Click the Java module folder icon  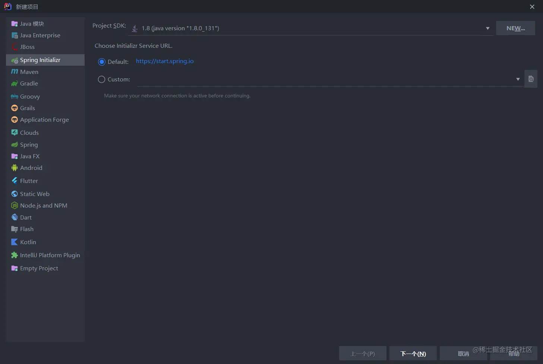pos(15,24)
